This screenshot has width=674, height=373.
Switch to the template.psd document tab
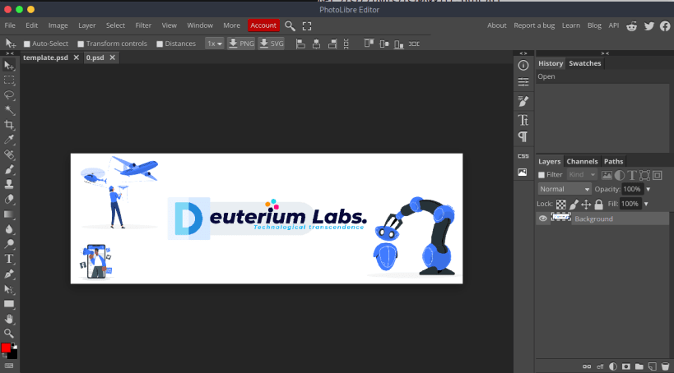[45, 58]
